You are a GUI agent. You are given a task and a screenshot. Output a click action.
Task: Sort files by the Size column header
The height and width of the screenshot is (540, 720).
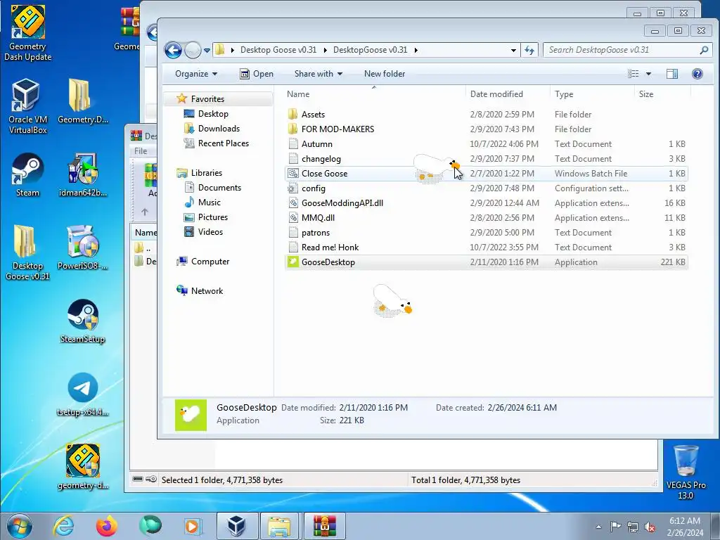click(662, 94)
